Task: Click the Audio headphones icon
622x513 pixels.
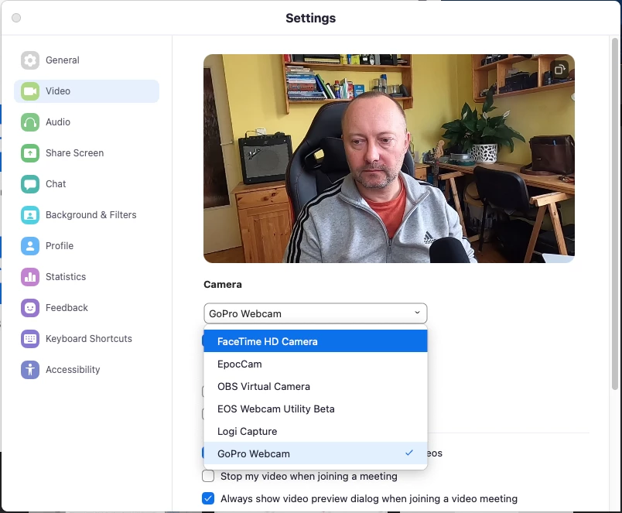Action: pos(30,122)
